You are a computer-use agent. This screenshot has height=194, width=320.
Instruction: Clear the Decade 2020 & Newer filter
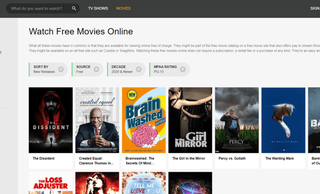coord(139,69)
